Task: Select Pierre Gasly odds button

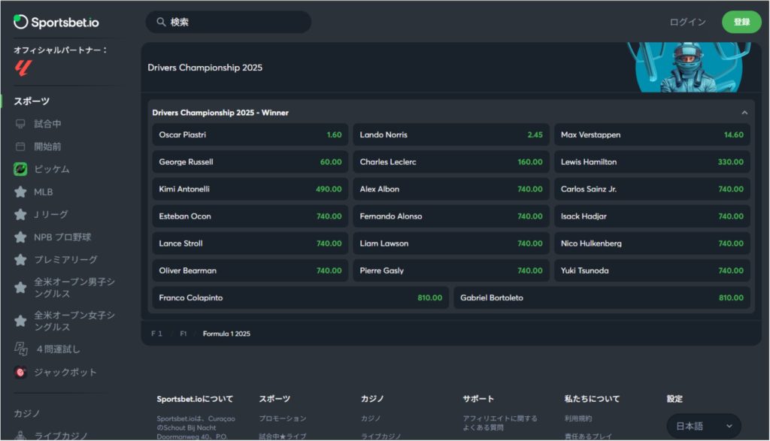Action: [x=451, y=270]
